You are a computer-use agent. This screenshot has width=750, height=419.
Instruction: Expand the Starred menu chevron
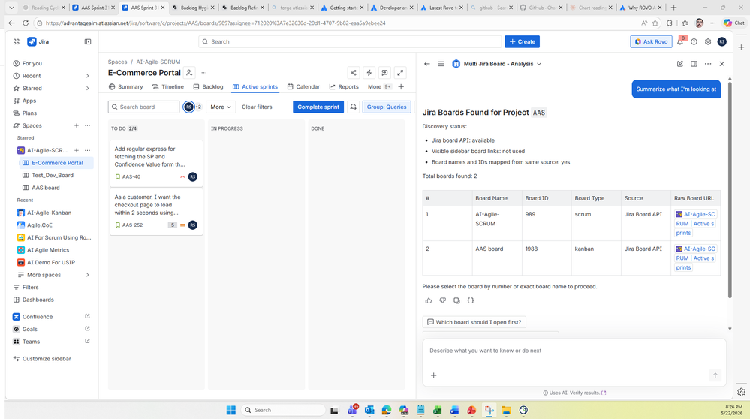click(x=88, y=89)
